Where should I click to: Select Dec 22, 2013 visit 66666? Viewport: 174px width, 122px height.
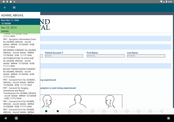[20, 29]
